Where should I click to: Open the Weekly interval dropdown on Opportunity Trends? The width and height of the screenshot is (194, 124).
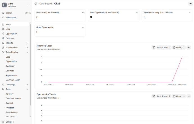point(179,96)
